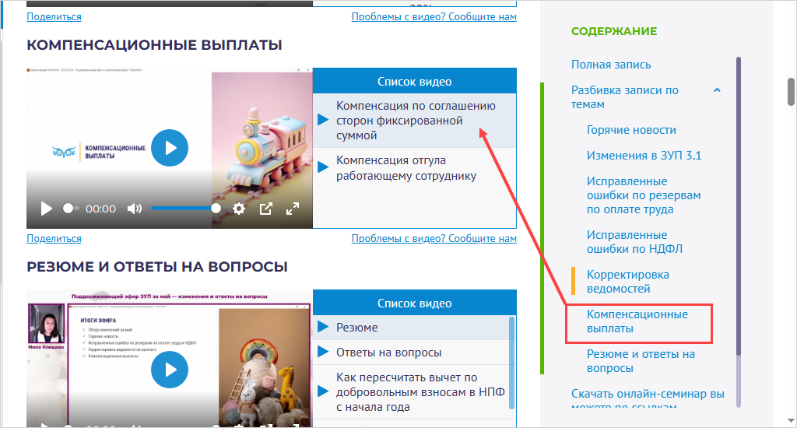This screenshot has width=797, height=428.
Task: Report problem link under Компенсационные выплаты video
Action: pyautogui.click(x=434, y=238)
